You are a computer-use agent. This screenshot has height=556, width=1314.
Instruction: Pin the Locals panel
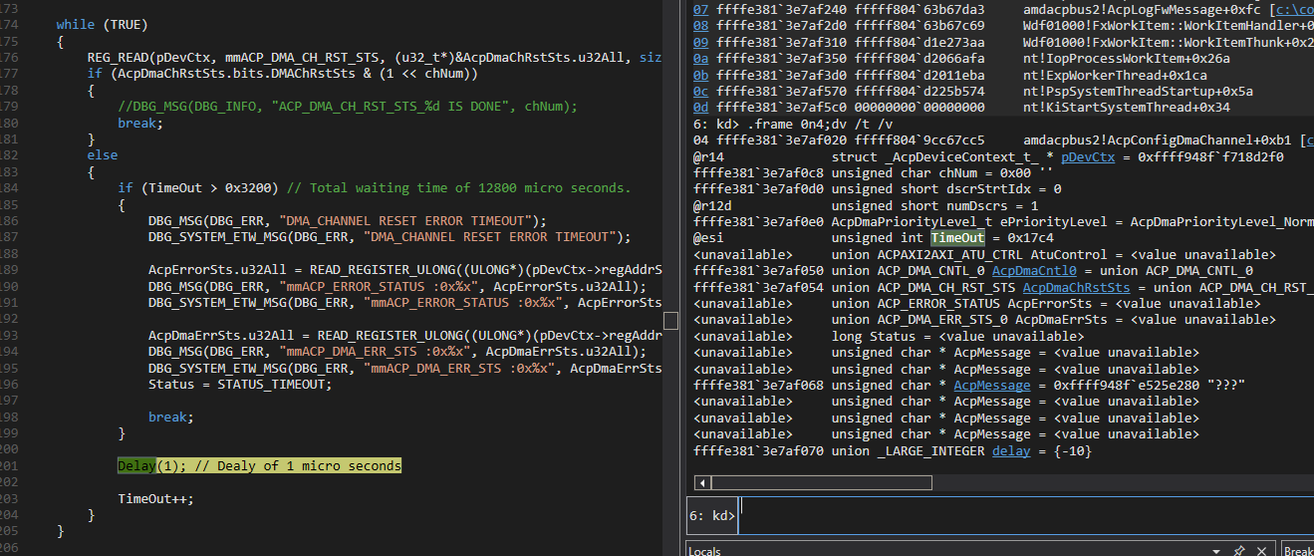1239,550
